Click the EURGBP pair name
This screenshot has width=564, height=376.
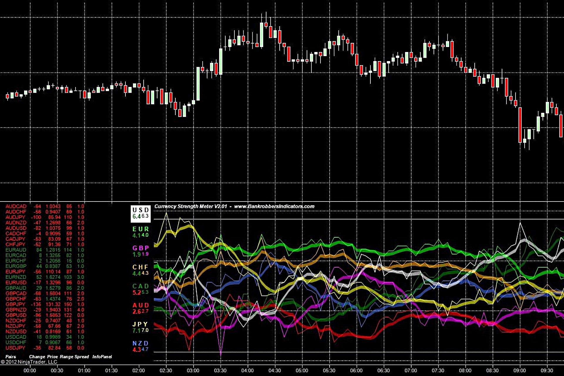(16, 266)
